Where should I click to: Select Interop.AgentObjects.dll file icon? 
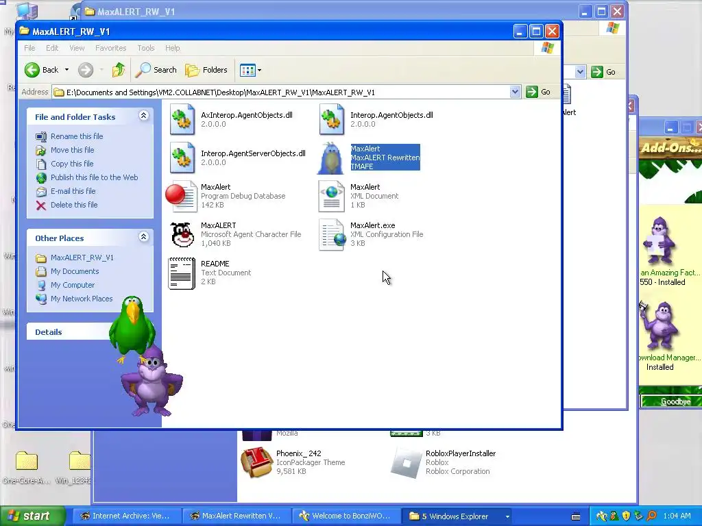pyautogui.click(x=331, y=119)
